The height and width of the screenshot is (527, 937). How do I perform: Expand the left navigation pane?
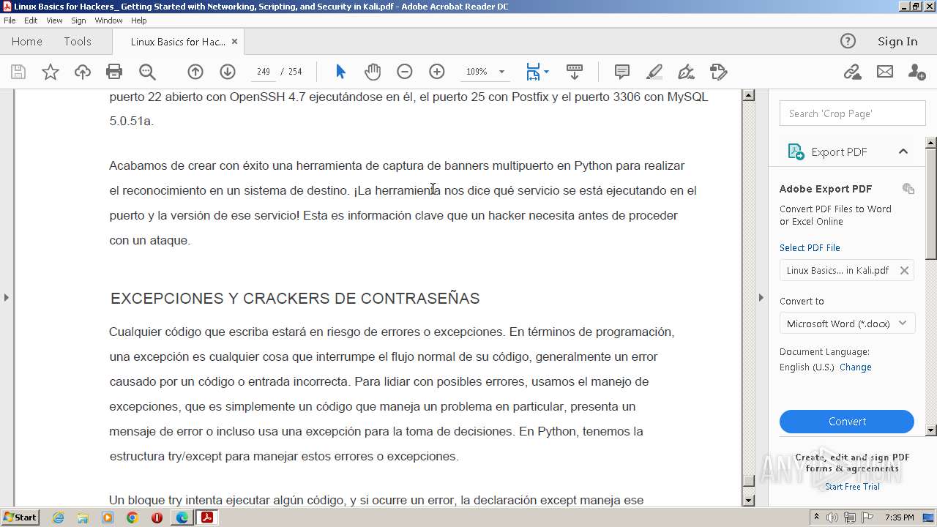[x=6, y=297]
